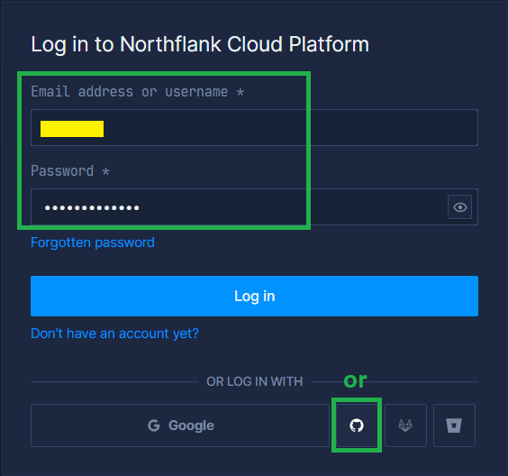Screen dimensions: 508x476
Task: Click the OR LOG IN WITH divider text
Action: coord(255,381)
